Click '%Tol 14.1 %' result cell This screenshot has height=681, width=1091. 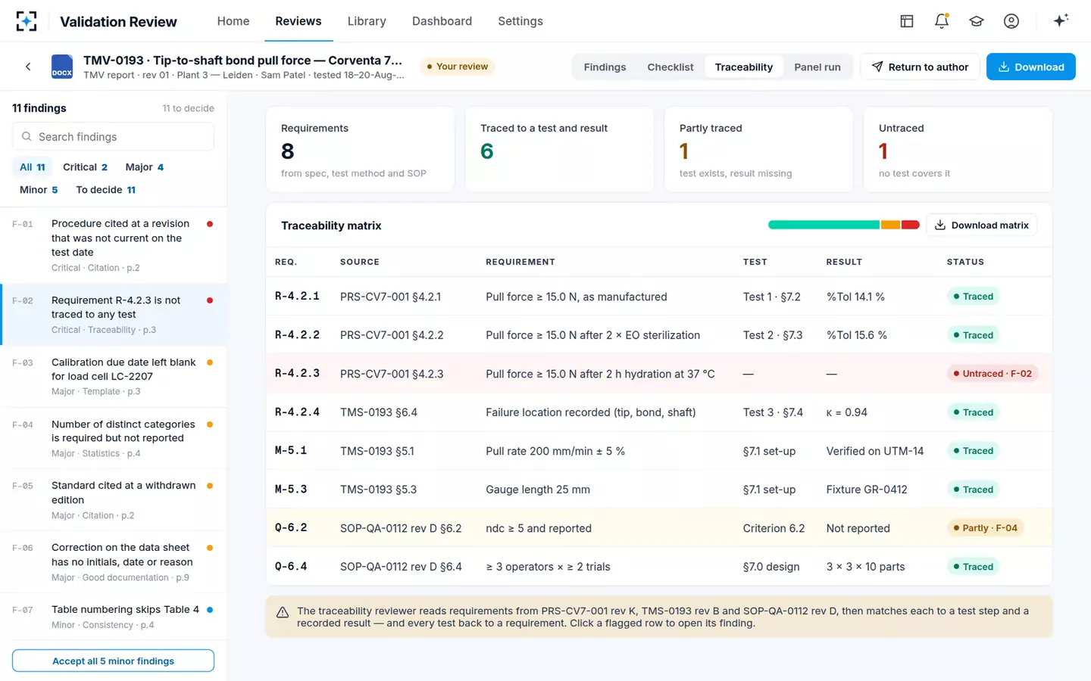pyautogui.click(x=855, y=297)
